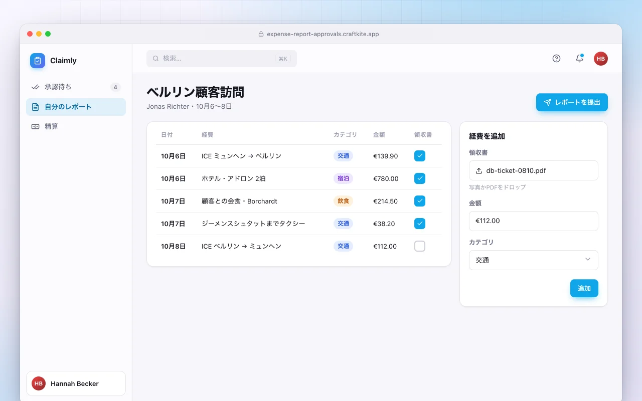Open the Hannah Becker account card
The height and width of the screenshot is (401, 642).
point(76,383)
